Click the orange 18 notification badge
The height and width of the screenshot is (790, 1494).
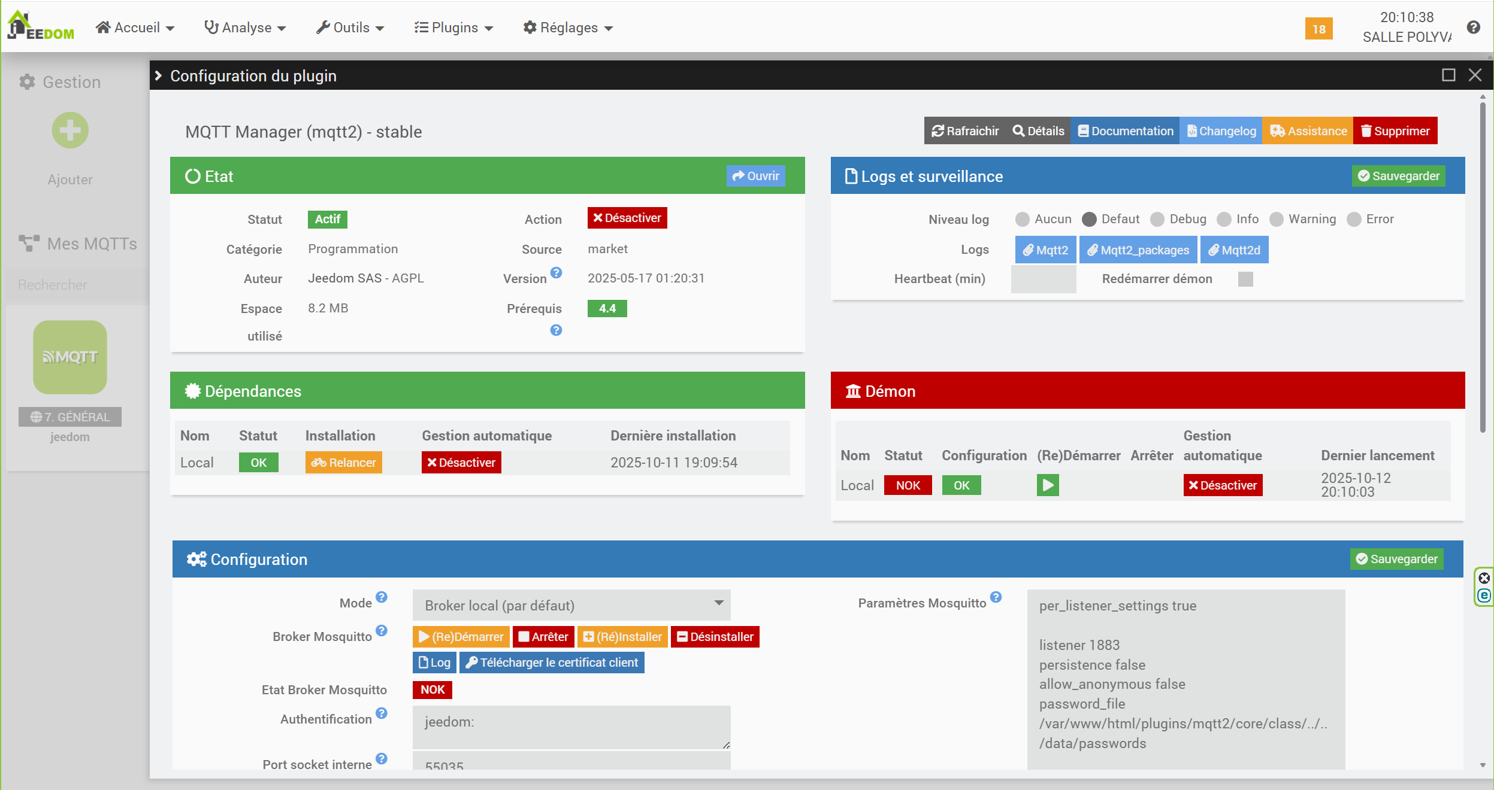pos(1318,29)
